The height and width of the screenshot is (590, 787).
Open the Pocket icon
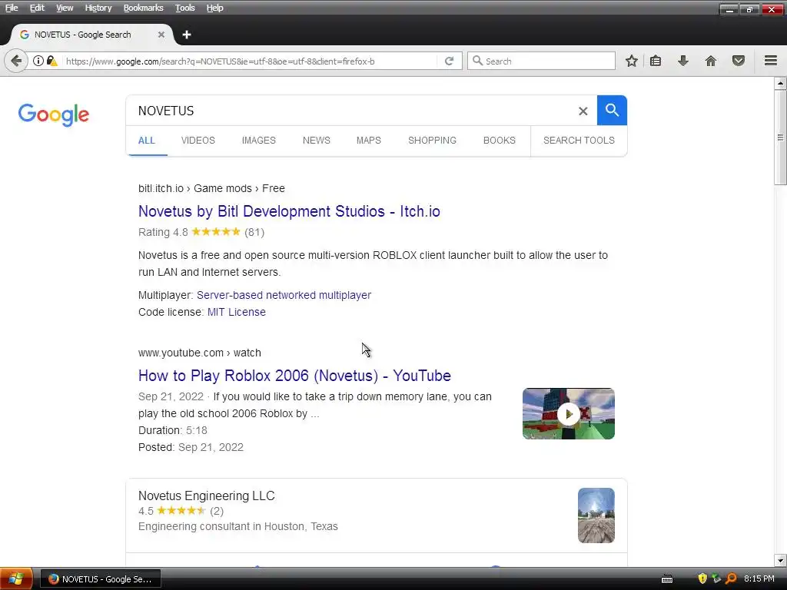739,61
